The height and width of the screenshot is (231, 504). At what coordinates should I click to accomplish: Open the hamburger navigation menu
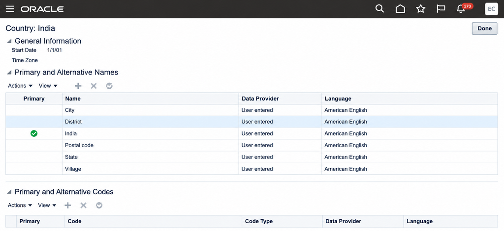(10, 9)
